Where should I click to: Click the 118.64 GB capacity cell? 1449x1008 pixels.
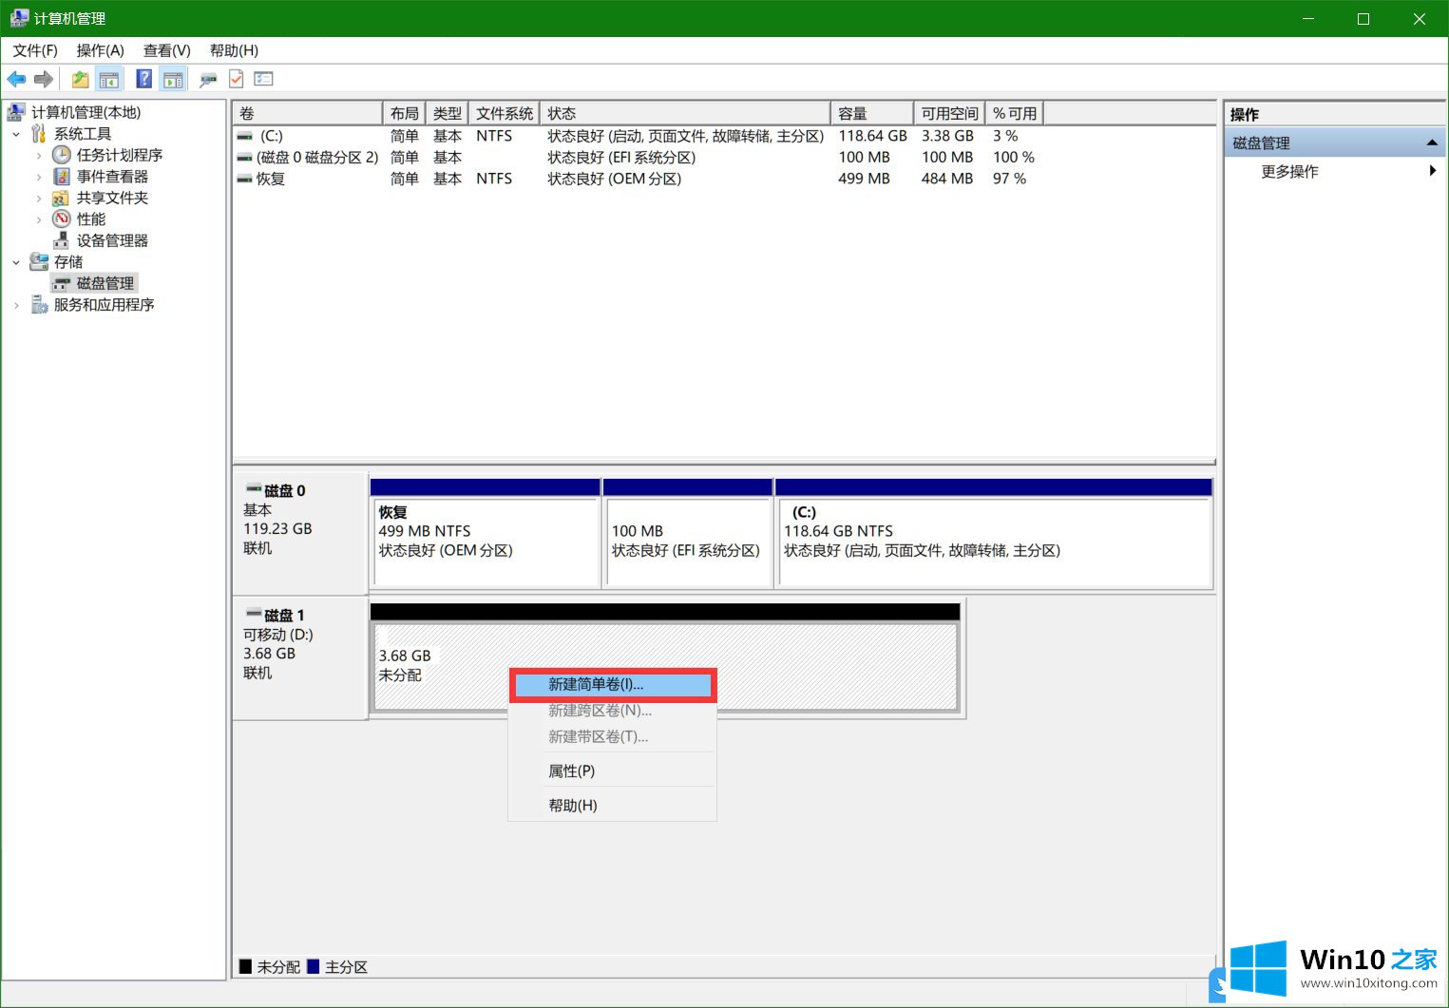[x=872, y=136]
